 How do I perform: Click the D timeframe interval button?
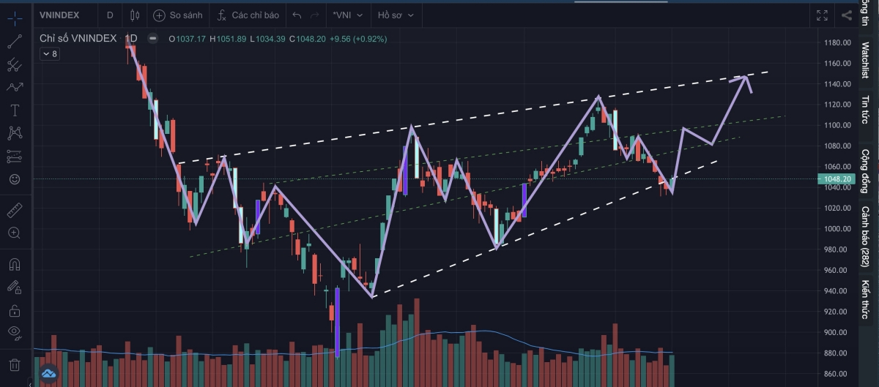(110, 15)
